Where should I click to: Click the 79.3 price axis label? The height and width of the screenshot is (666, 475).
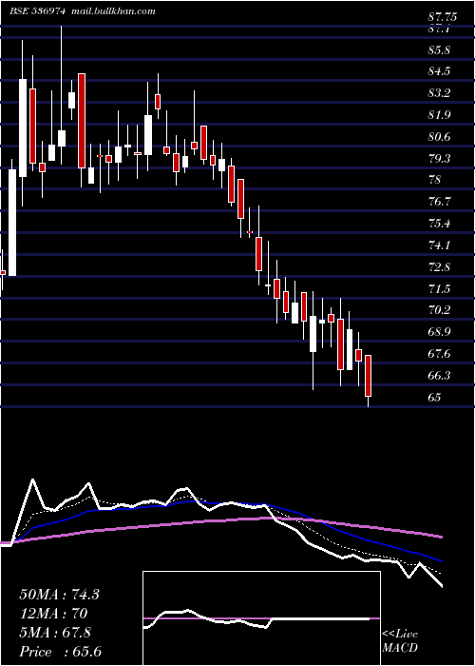[x=439, y=159]
